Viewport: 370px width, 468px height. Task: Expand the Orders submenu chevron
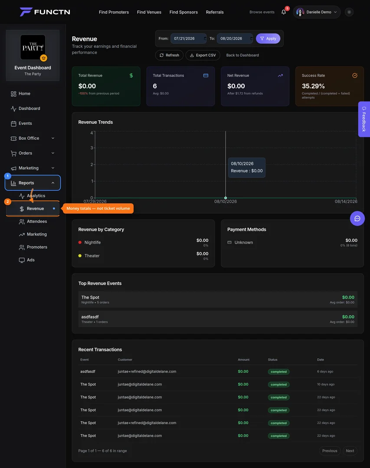pos(53,153)
